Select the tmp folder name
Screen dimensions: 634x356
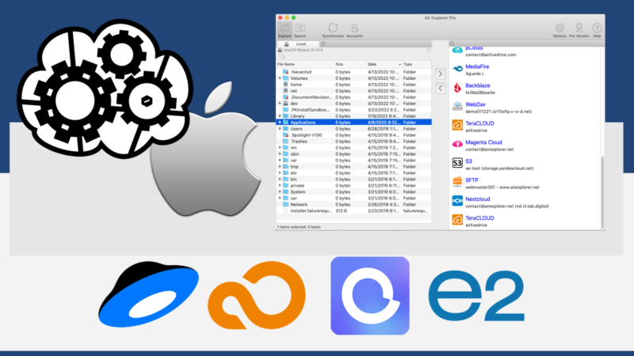tap(294, 167)
